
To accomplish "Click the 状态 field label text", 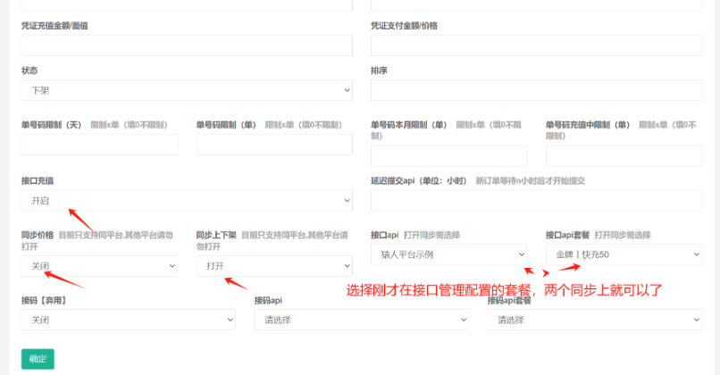I will (x=29, y=70).
